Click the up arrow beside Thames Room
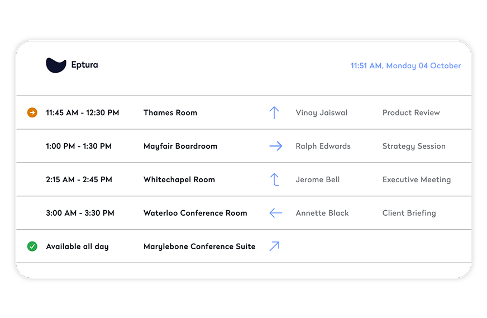487x318 pixels. pos(274,112)
